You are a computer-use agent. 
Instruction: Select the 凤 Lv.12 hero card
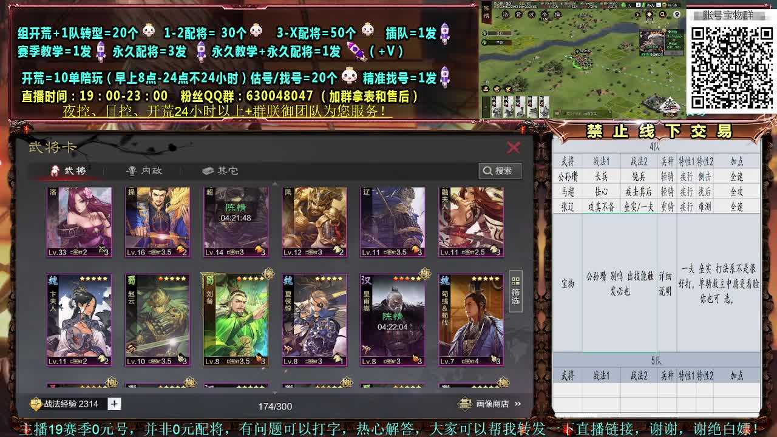pos(314,222)
